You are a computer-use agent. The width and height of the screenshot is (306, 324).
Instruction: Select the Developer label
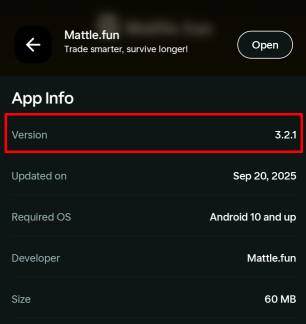pos(35,258)
